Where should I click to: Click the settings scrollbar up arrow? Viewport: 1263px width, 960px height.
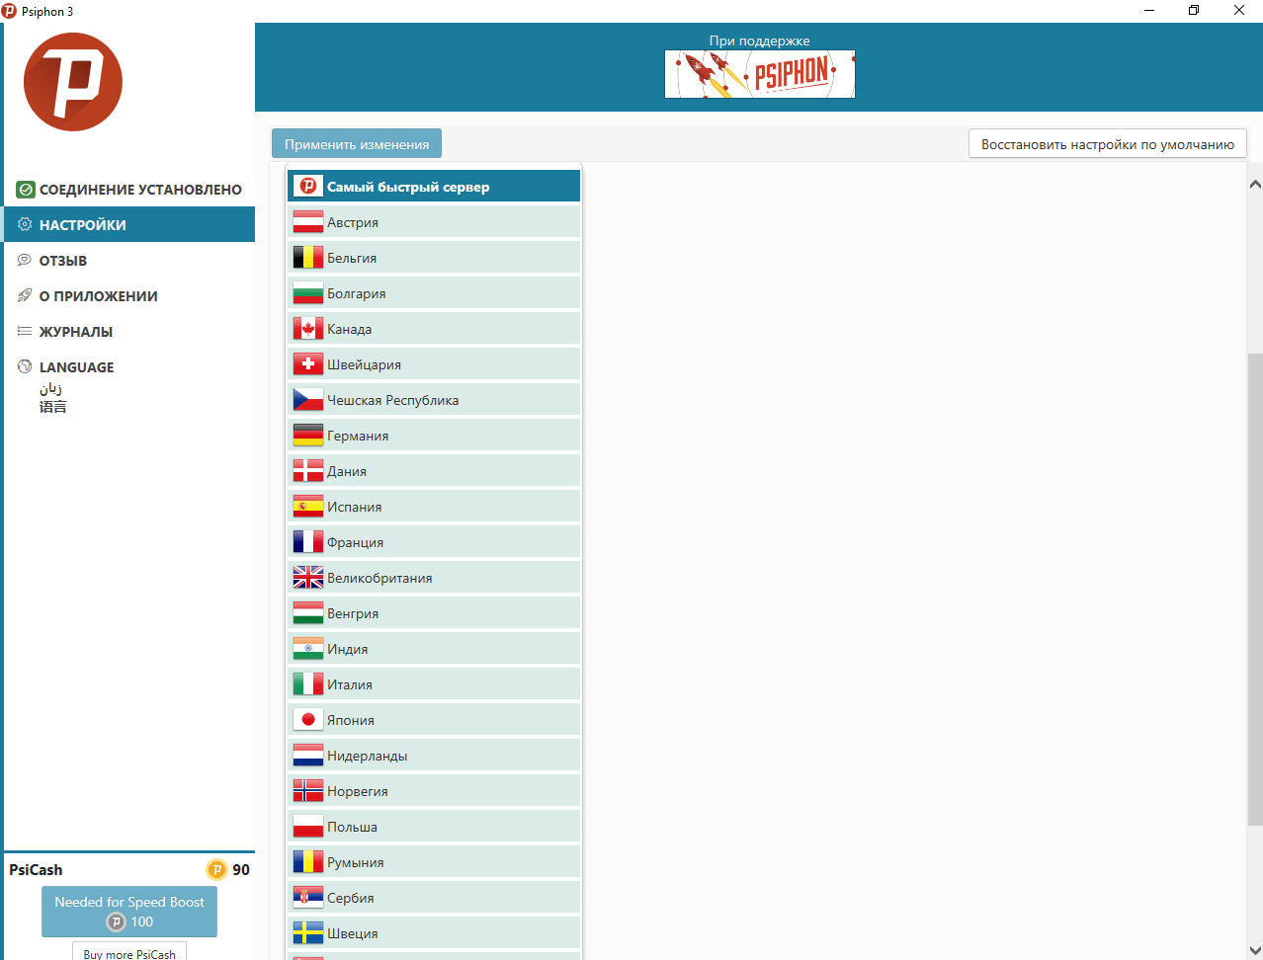pos(1255,184)
